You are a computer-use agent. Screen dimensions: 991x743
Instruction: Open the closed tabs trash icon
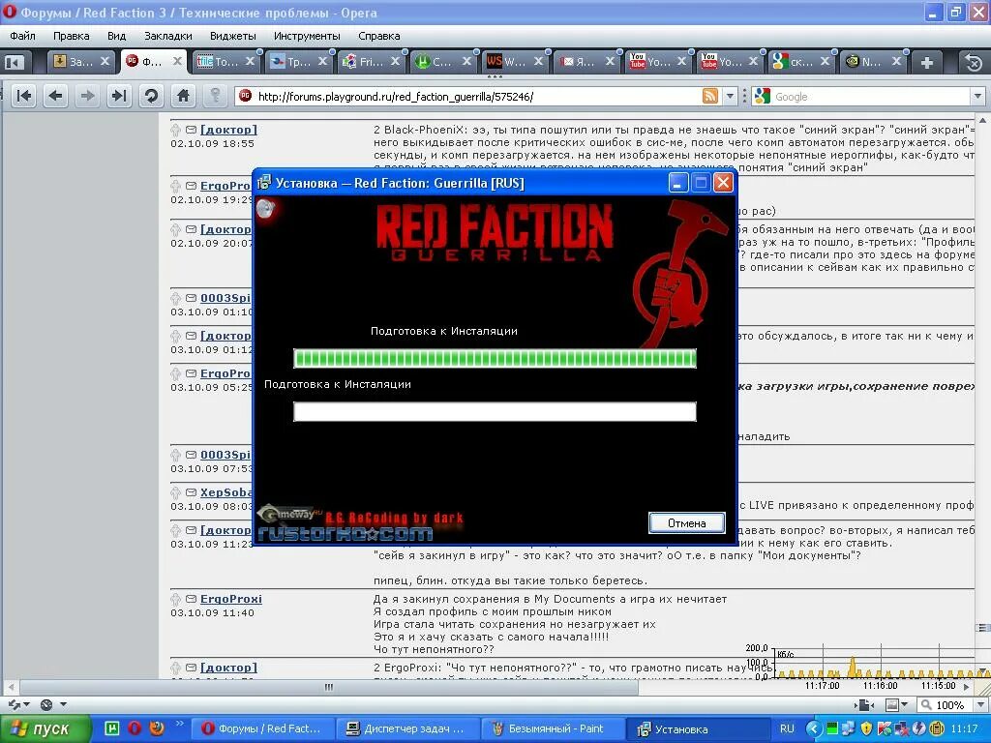point(974,62)
